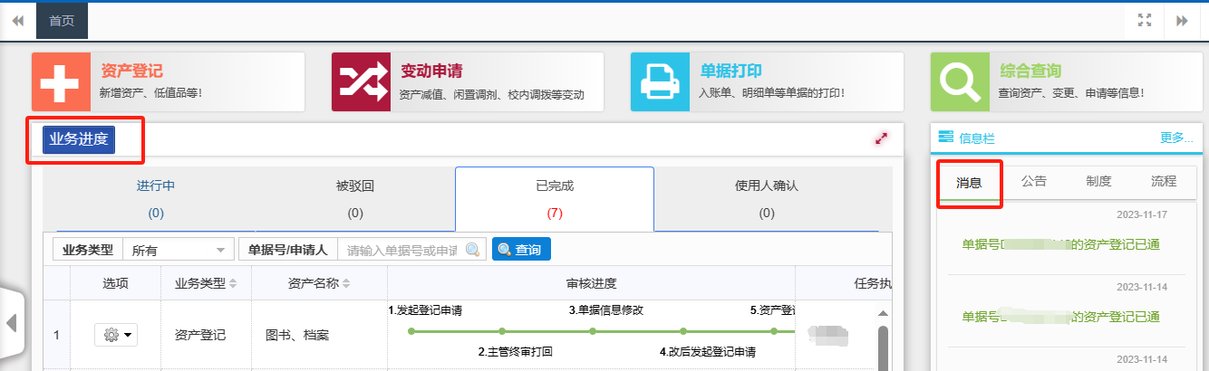Open the gear options dropdown in row 1
Image resolution: width=1209 pixels, height=371 pixels.
point(115,335)
